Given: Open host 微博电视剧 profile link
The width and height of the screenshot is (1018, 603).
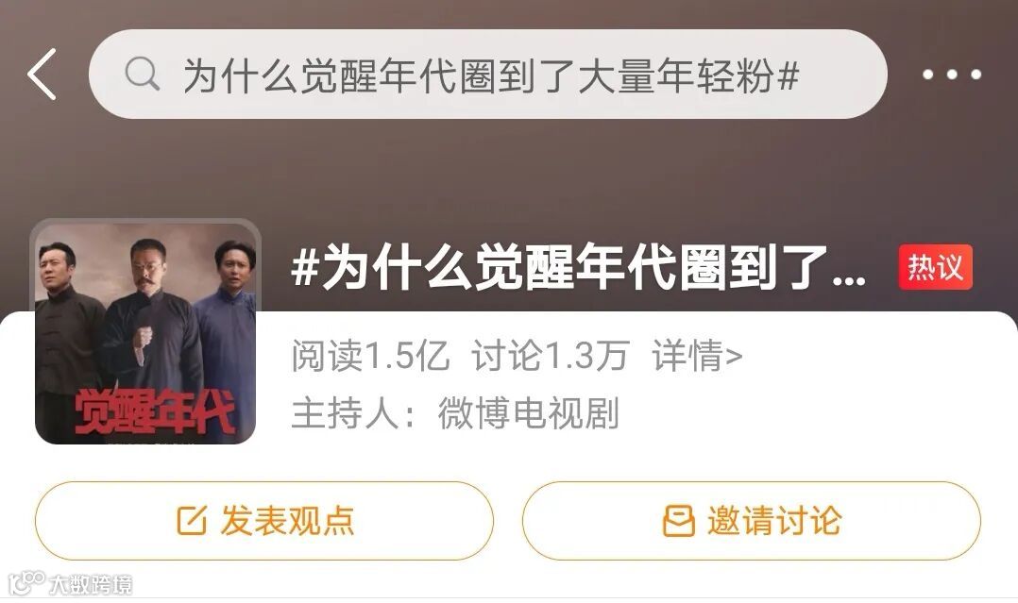Looking at the screenshot, I should (529, 413).
